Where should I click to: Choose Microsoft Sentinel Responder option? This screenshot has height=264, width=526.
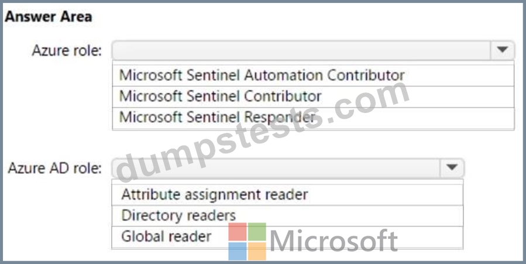click(x=313, y=118)
